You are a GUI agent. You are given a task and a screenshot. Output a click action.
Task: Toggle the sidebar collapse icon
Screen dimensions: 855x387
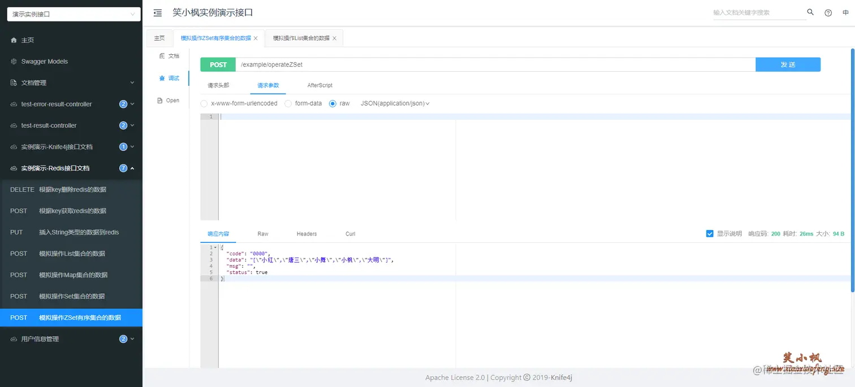tap(158, 12)
